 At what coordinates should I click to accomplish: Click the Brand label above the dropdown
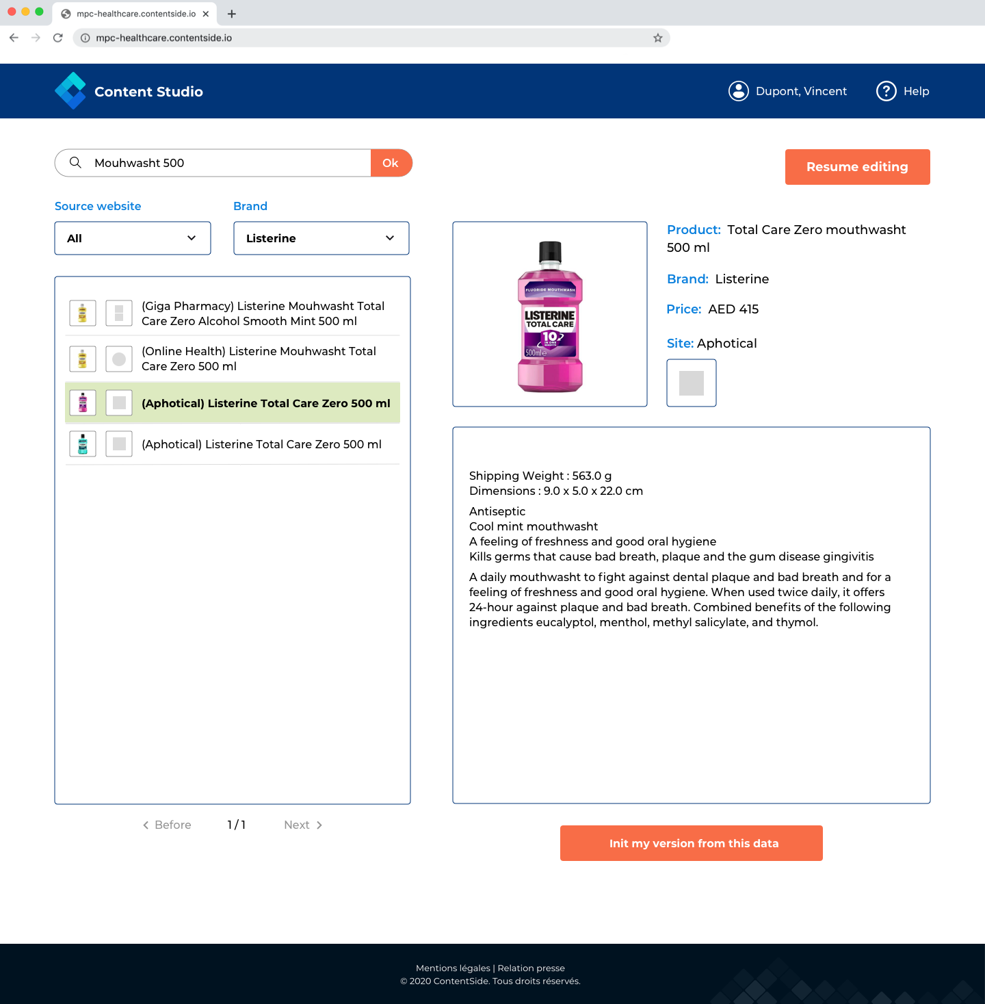click(x=250, y=206)
